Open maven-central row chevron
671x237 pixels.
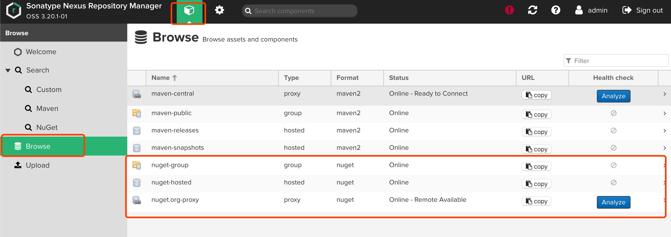coord(664,94)
